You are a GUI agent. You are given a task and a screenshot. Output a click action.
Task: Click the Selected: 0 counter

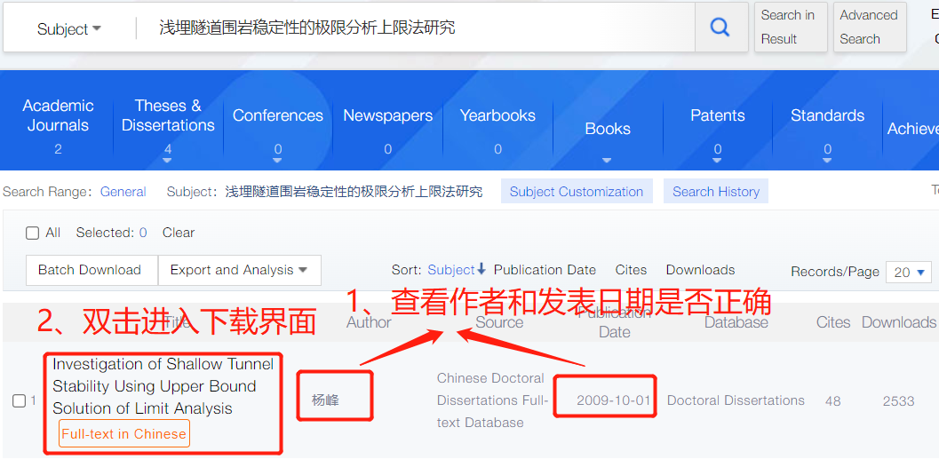point(111,233)
